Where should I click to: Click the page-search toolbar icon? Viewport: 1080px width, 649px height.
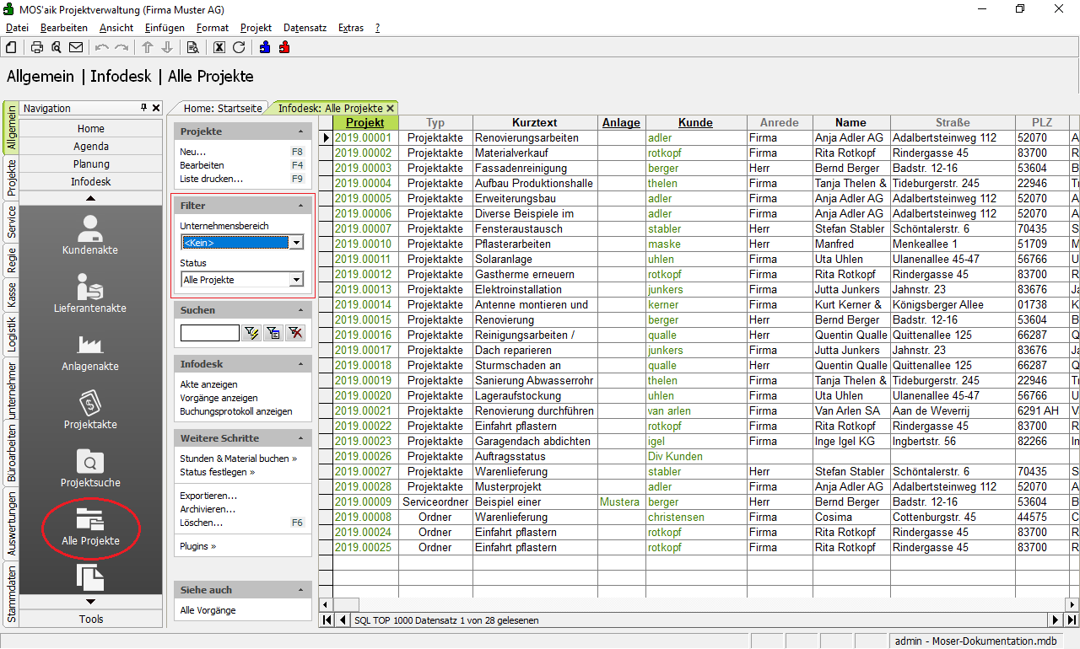coord(192,47)
